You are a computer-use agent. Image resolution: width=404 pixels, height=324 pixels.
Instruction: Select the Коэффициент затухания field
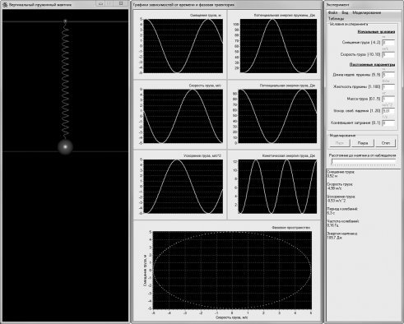point(388,123)
